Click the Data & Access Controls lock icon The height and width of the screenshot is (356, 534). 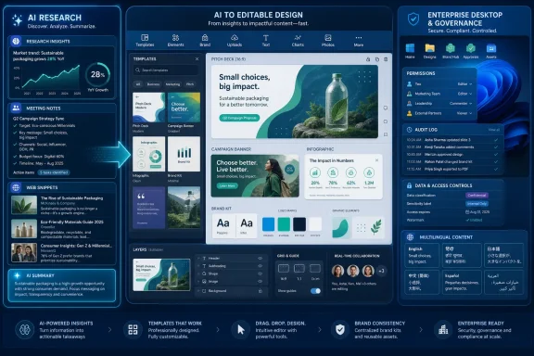(x=409, y=185)
